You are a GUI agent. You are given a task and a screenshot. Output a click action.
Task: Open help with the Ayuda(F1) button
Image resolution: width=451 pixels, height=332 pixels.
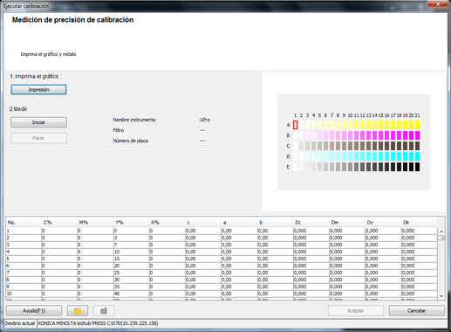coord(34,311)
